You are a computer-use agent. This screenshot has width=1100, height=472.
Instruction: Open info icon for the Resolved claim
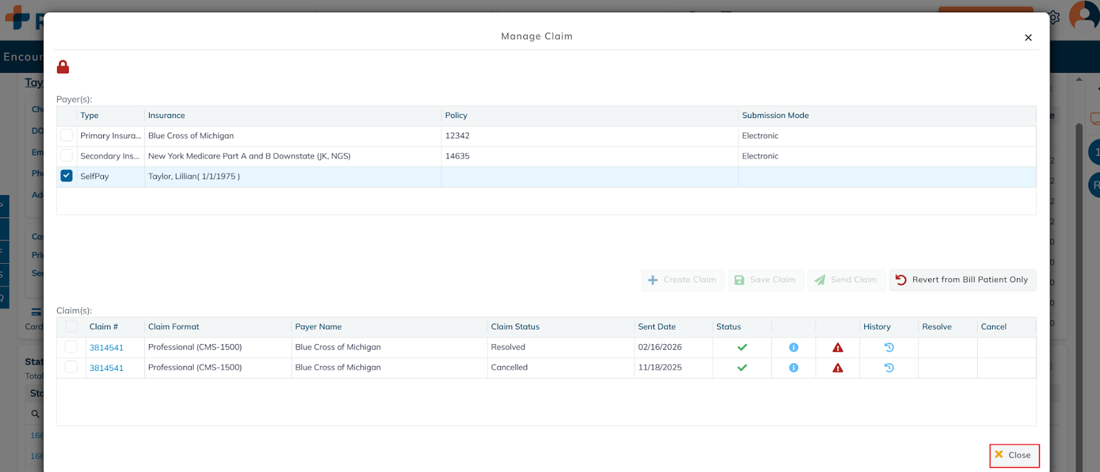click(x=793, y=348)
